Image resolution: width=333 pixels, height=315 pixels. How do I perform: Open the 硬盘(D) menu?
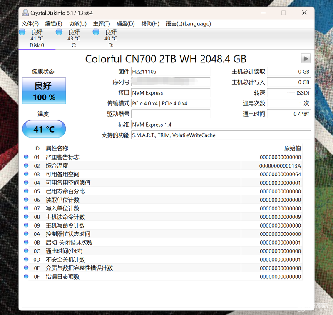coord(126,24)
